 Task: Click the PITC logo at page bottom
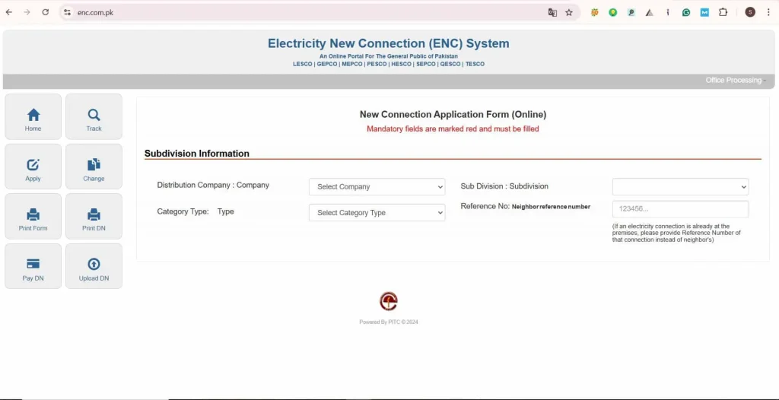click(x=389, y=301)
